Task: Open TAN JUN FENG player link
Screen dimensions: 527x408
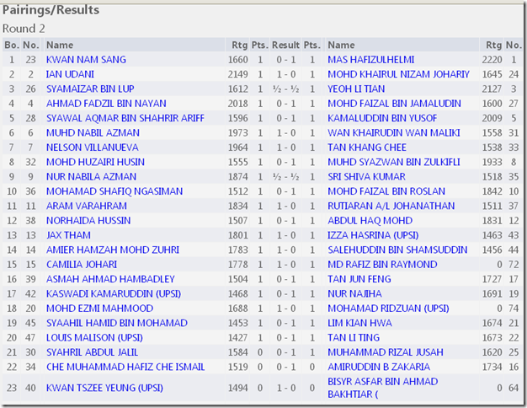Action: 359,279
